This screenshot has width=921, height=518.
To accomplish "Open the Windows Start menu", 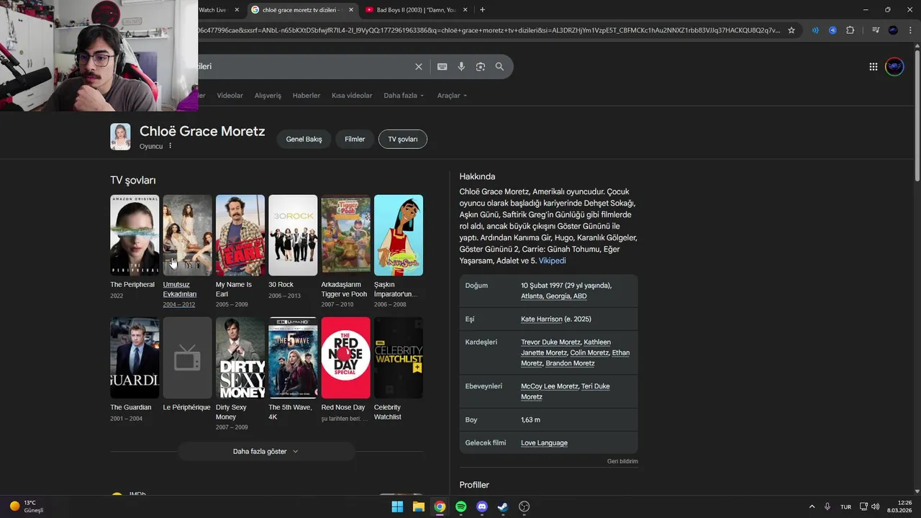I will 397,506.
